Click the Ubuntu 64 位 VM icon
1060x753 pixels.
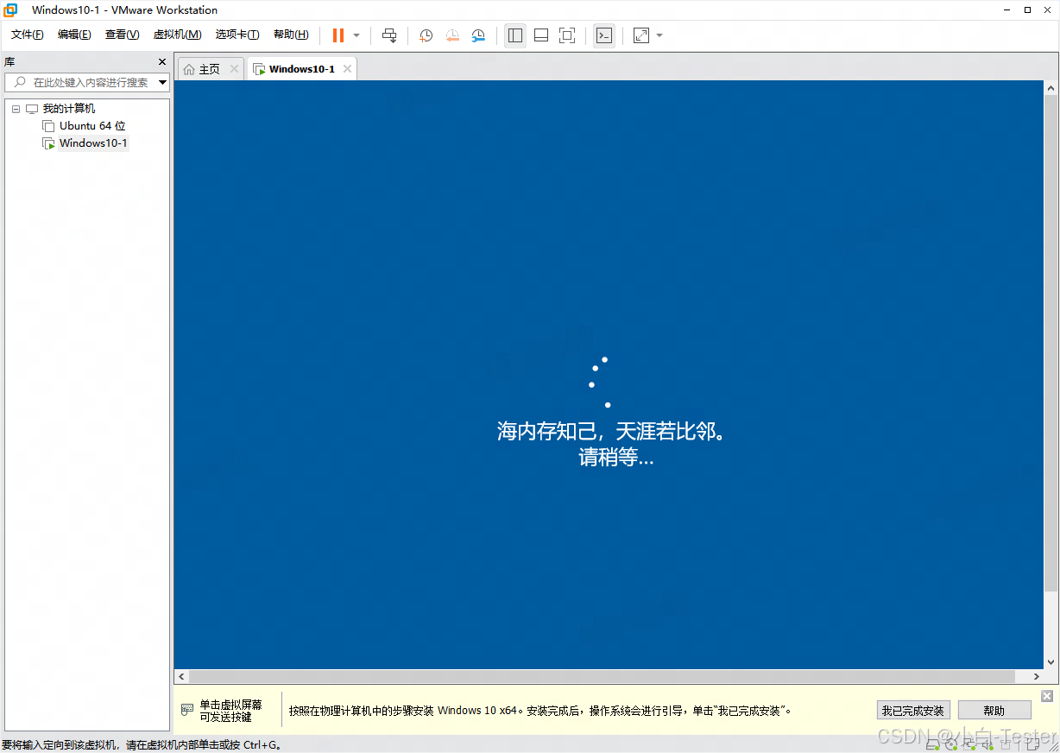49,126
